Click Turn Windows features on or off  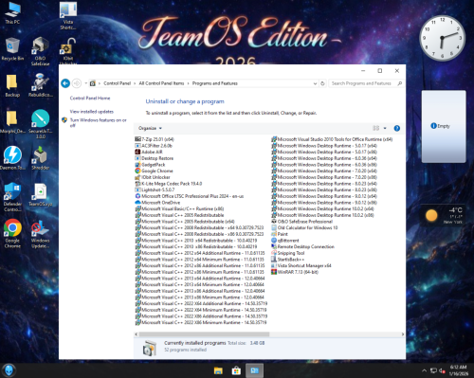click(x=98, y=122)
